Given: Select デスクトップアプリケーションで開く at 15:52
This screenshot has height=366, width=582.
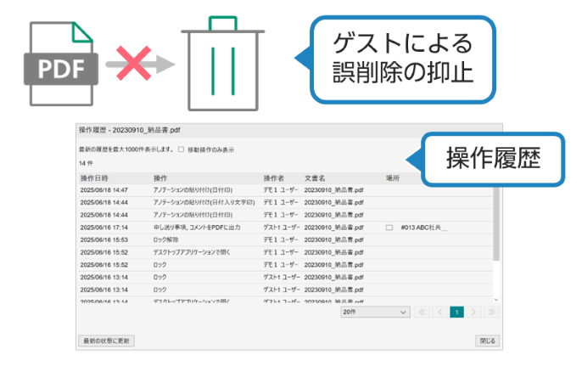Looking at the screenshot, I should point(192,252).
